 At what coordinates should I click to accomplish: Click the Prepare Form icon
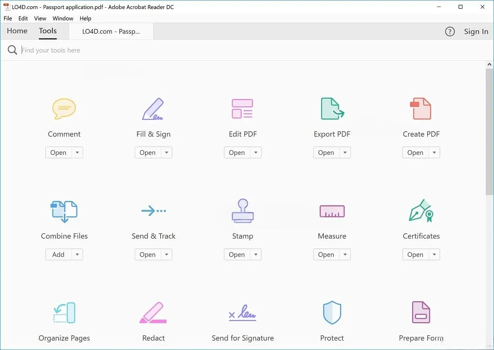pos(421,312)
